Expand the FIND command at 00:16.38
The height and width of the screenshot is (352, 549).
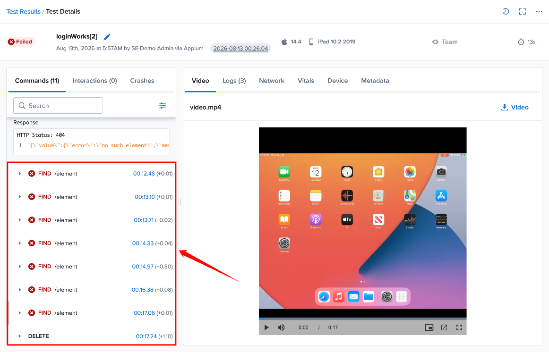[20, 289]
